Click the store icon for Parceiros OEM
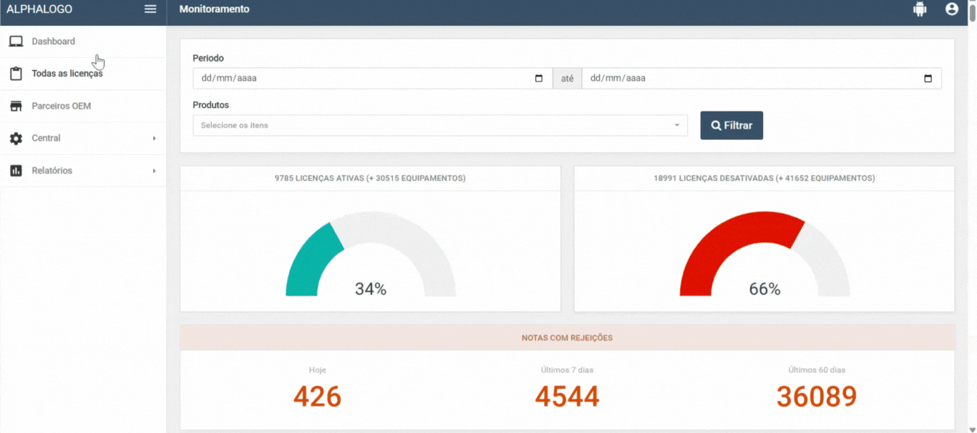This screenshot has width=977, height=433. pos(16,106)
